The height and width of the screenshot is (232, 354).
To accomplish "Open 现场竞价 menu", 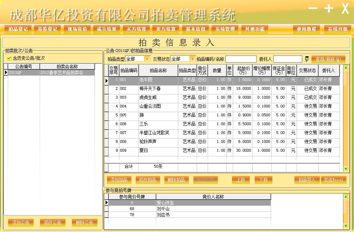I will pyautogui.click(x=77, y=29).
